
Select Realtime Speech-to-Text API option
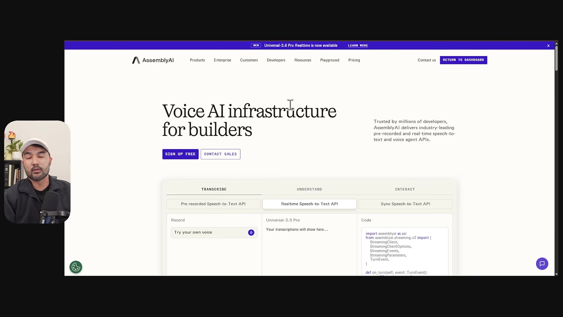coord(309,204)
